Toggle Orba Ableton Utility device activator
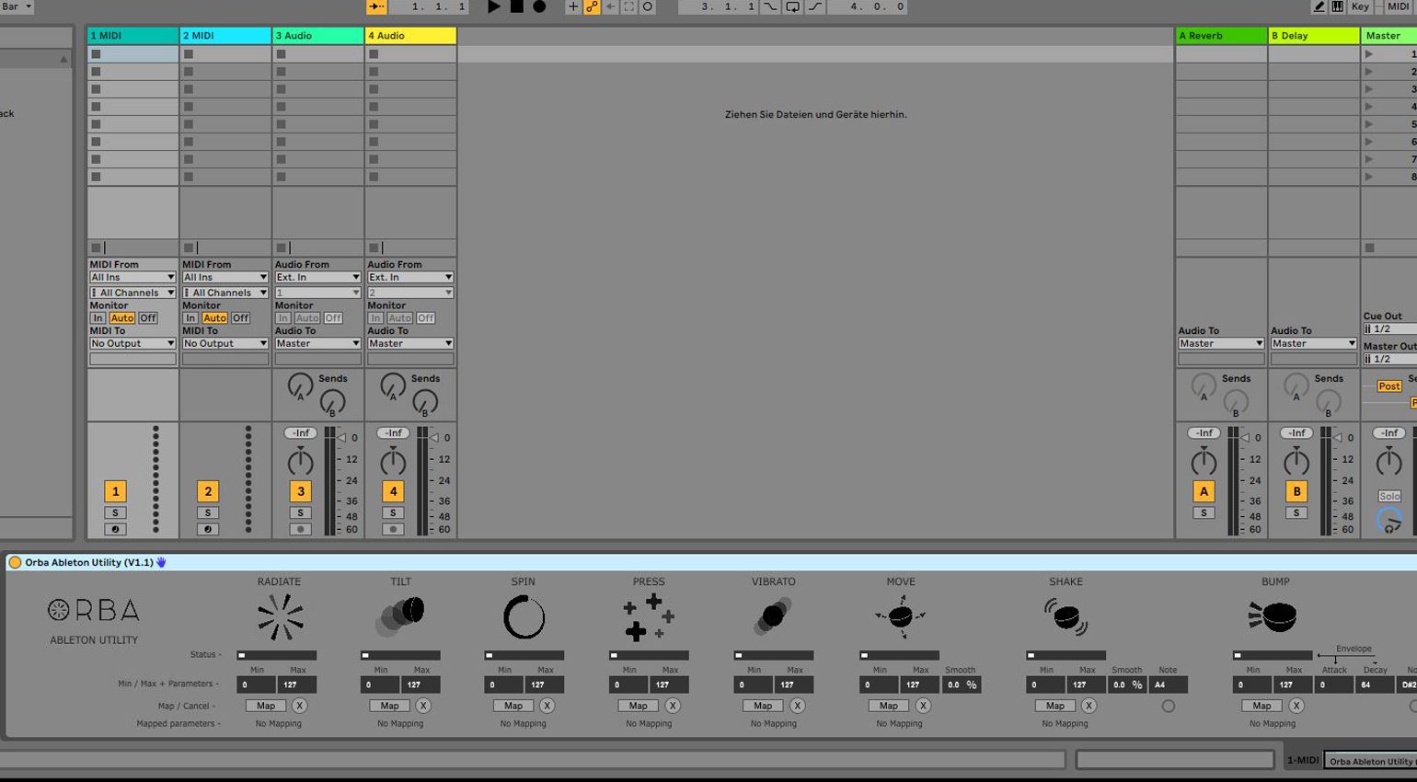 coord(15,562)
